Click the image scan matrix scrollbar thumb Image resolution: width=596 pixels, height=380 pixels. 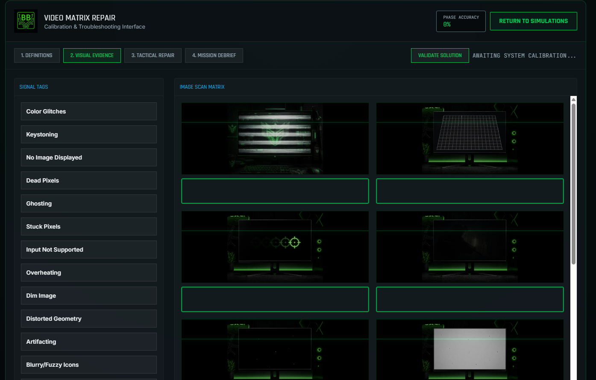[573, 184]
